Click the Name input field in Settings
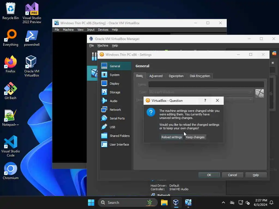 click(206, 84)
